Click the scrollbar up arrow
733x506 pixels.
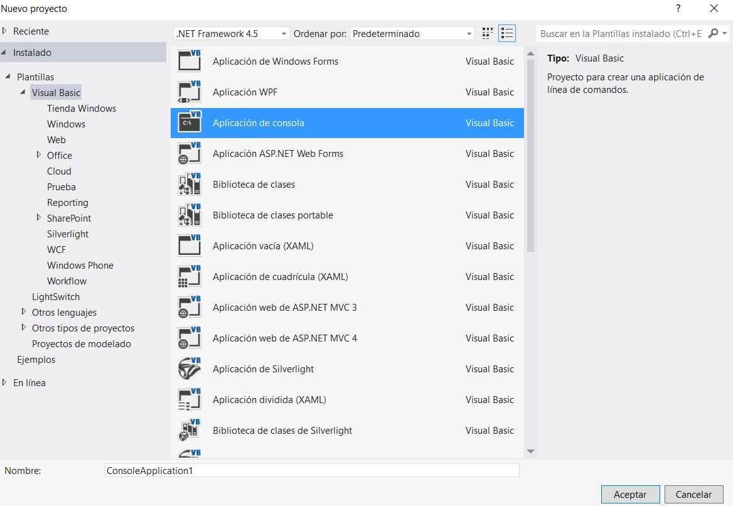tap(530, 54)
